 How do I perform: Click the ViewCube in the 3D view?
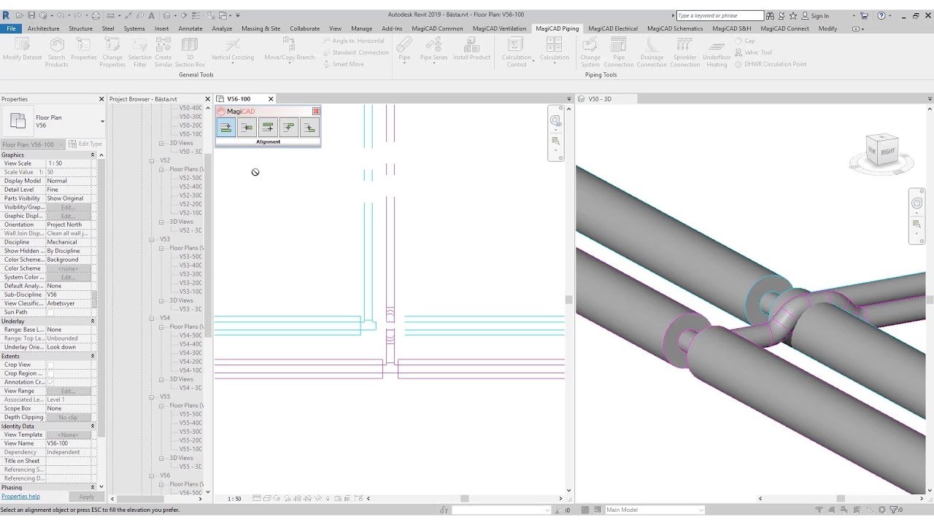point(881,149)
